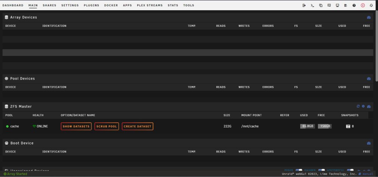Open the Apps tab

(127, 5)
